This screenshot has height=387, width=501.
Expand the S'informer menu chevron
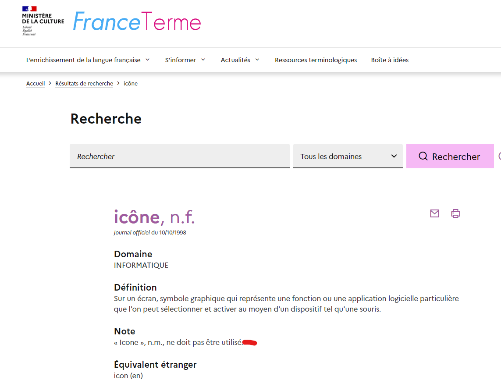(203, 60)
